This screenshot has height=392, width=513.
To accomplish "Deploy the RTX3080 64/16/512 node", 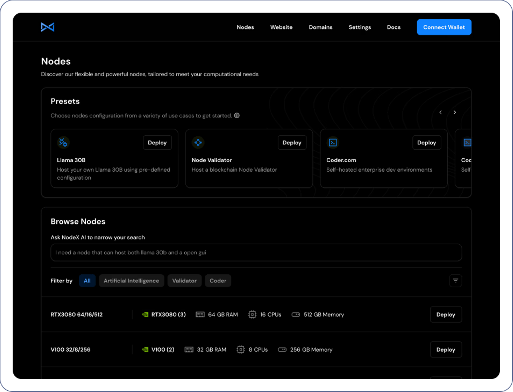I will (x=446, y=314).
